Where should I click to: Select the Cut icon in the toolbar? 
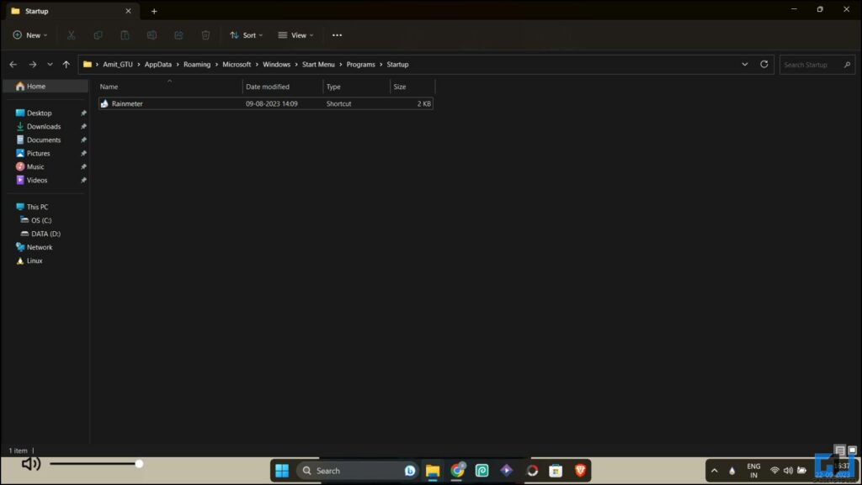71,34
